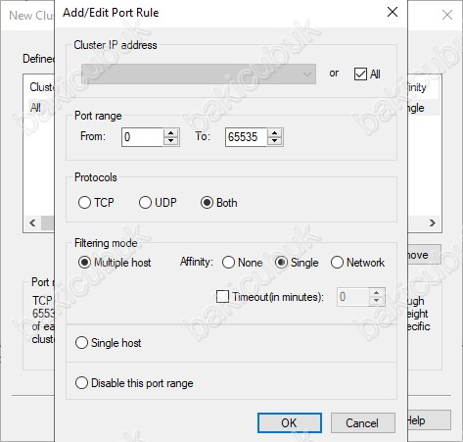Enable the Timeout (in minutes) checkbox
The image size is (463, 442).
222,297
